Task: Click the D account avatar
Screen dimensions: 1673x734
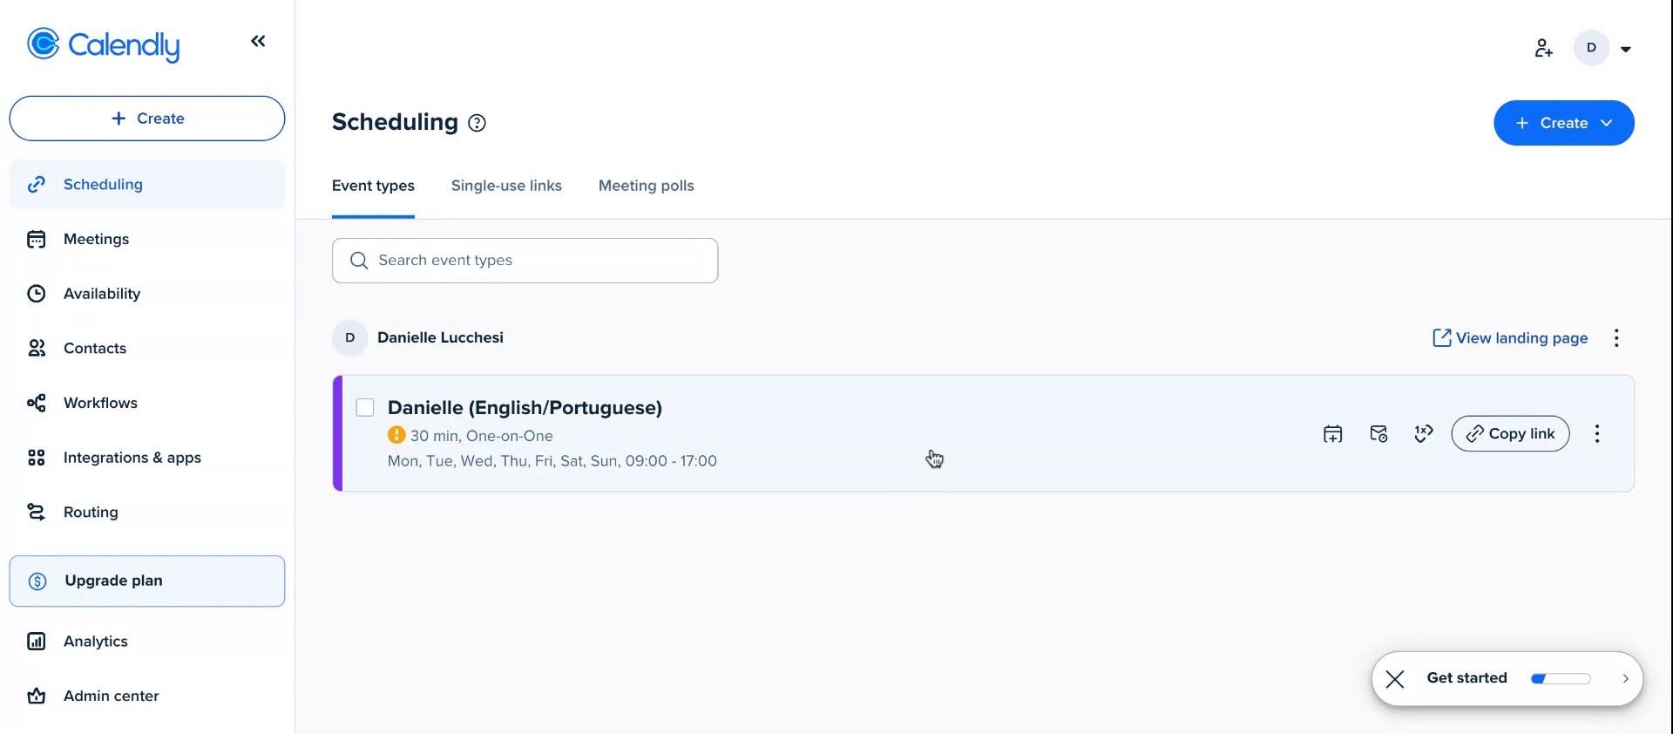Action: point(1591,48)
